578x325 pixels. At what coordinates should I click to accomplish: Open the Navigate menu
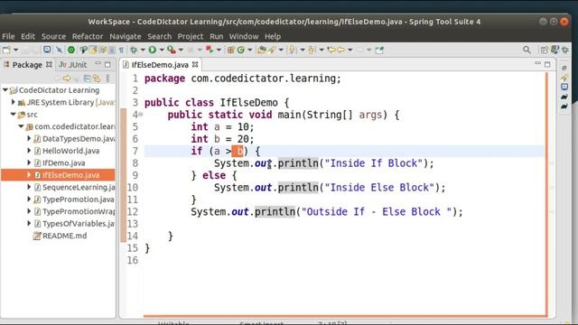(x=126, y=36)
